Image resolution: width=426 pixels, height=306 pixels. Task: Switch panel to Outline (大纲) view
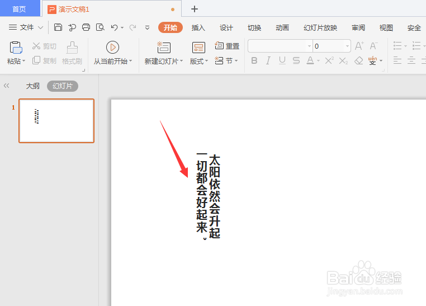32,86
